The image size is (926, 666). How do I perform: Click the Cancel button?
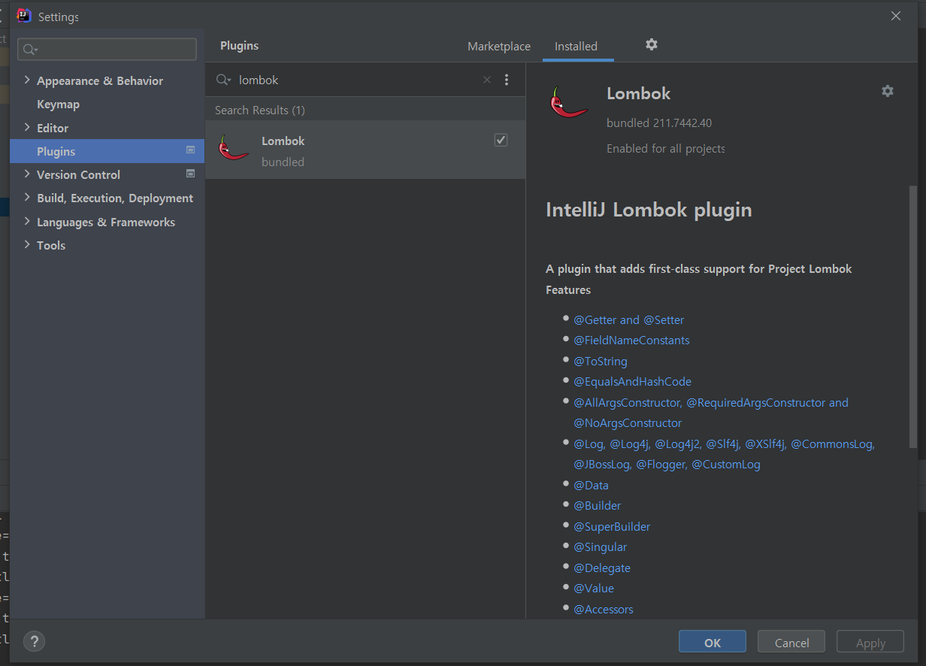[x=791, y=643]
